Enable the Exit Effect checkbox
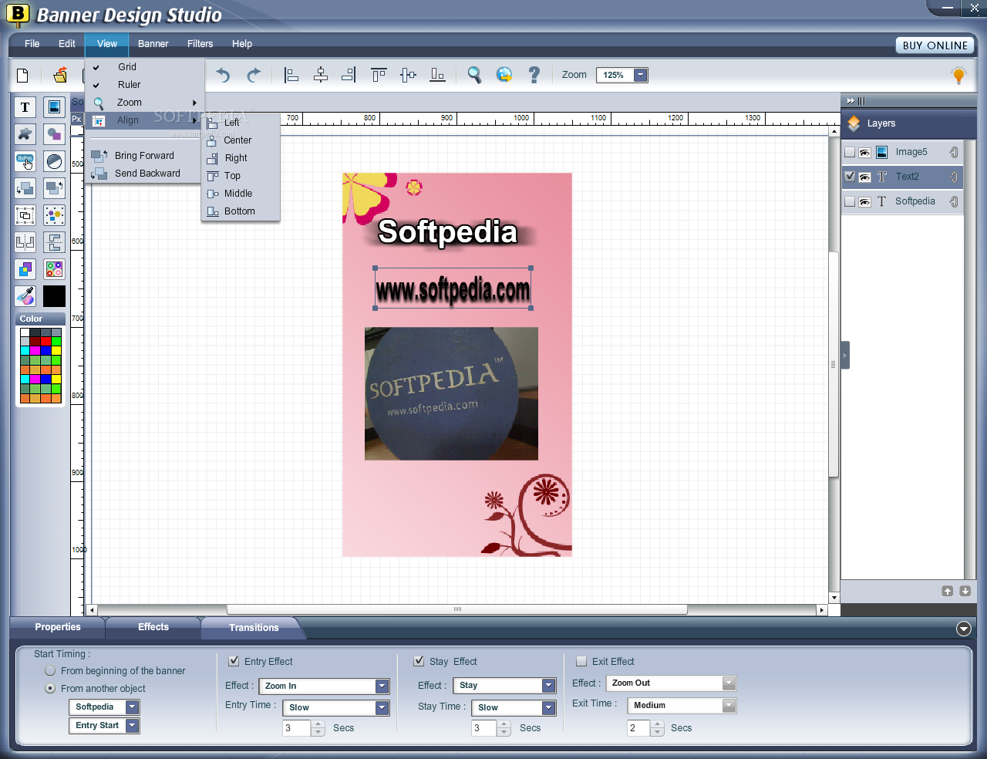The width and height of the screenshot is (987, 759). tap(581, 661)
